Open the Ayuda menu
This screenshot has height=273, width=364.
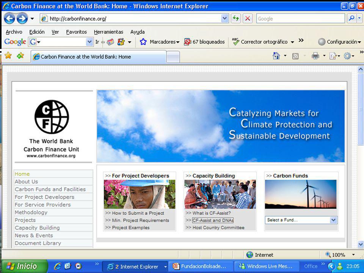point(137,32)
